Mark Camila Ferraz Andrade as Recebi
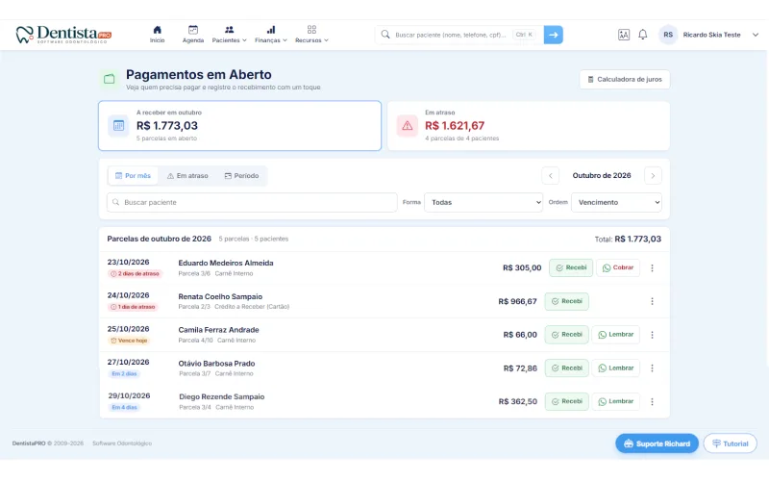This screenshot has width=769, height=481. [x=566, y=335]
